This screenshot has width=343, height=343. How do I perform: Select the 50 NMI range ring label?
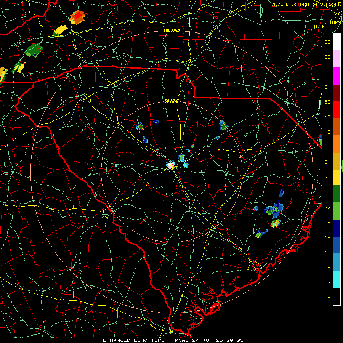click(x=171, y=101)
